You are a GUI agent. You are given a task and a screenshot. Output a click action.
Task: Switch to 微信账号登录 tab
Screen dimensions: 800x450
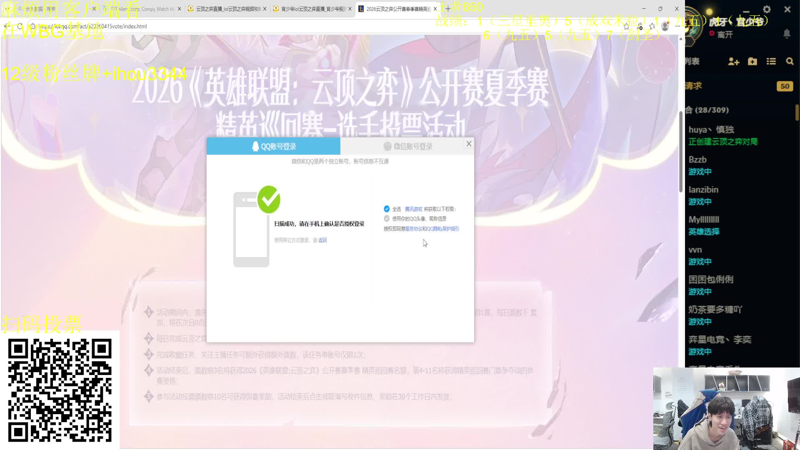407,146
